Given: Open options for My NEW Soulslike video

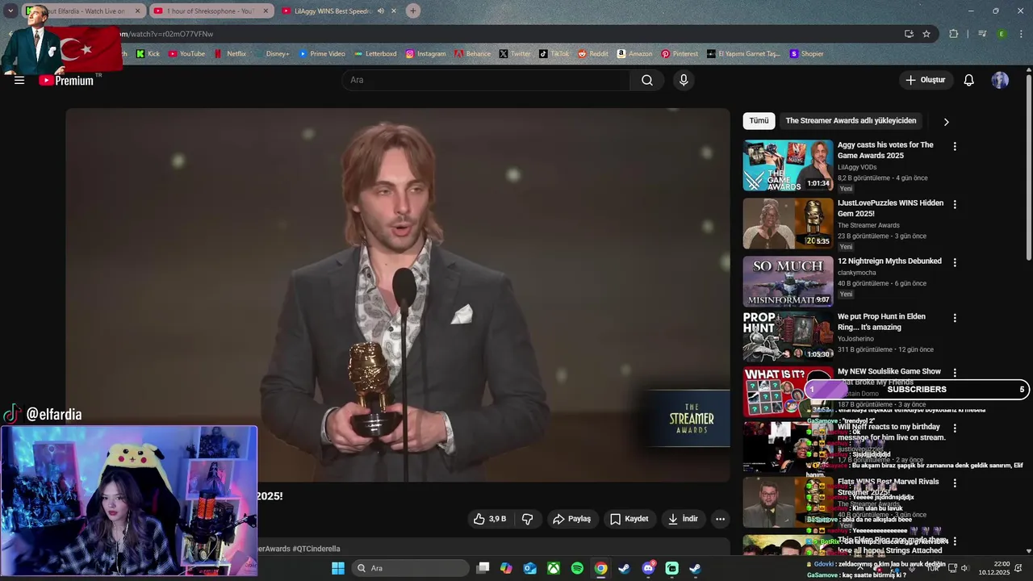Looking at the screenshot, I should 955,373.
